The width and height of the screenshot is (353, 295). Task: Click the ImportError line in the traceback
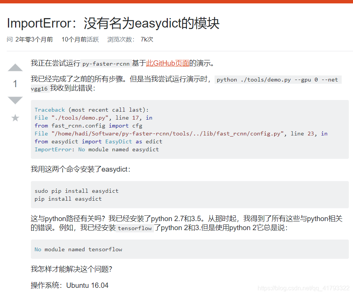tap(97, 149)
